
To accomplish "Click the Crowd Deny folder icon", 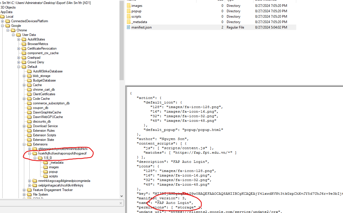I will (24, 62).
